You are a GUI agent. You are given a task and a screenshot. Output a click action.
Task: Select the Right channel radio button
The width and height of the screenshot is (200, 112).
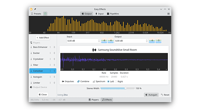coord(116,82)
